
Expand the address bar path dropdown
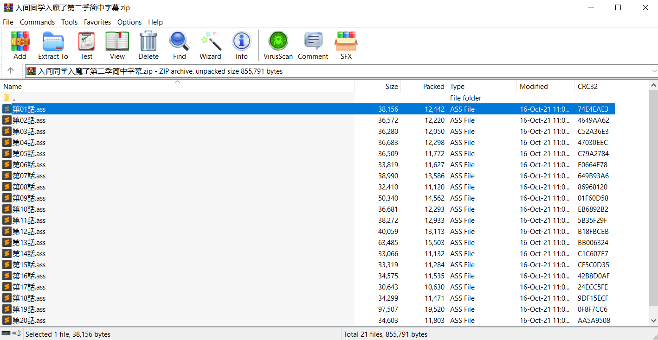point(654,71)
